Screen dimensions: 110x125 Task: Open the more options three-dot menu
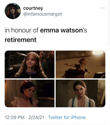tap(103, 8)
